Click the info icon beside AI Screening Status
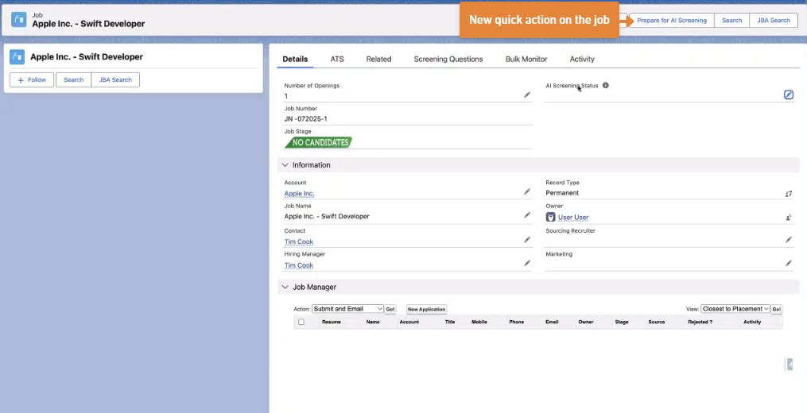The width and height of the screenshot is (807, 413). click(606, 85)
